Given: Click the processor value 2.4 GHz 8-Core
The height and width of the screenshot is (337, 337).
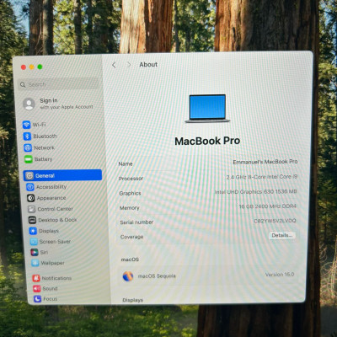Looking at the screenshot, I should pyautogui.click(x=262, y=177).
